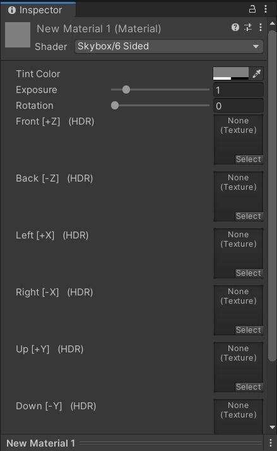Click the Exposure slider handle
Viewport: 277px width, 451px height.
pos(126,90)
